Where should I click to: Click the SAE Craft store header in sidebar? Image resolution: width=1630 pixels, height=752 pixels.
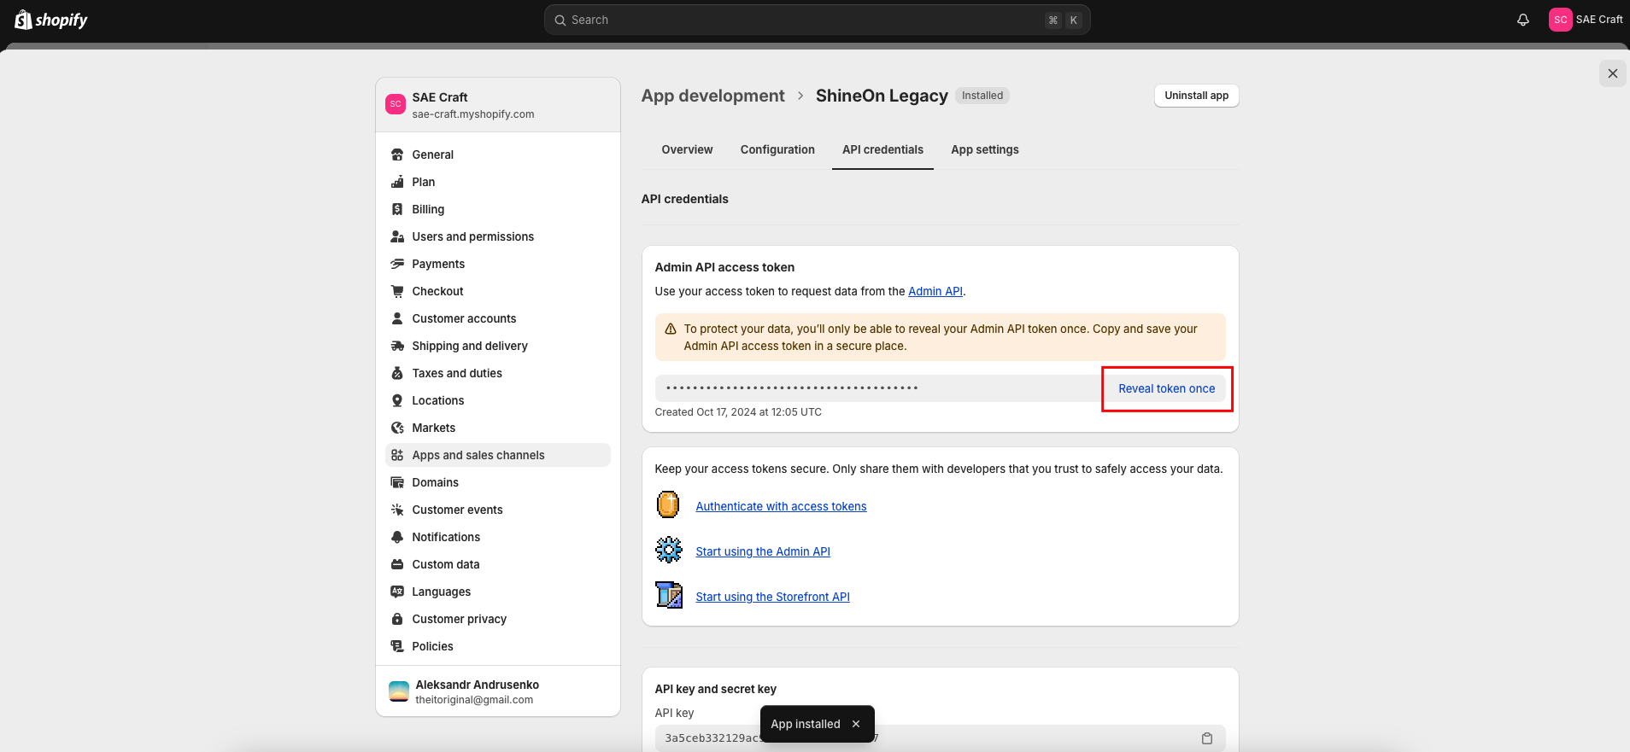[x=498, y=105]
